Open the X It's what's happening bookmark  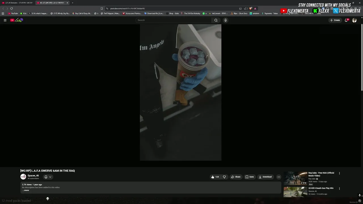click(38, 13)
